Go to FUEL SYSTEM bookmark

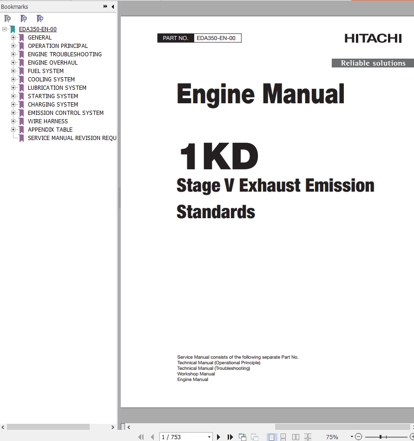46,71
